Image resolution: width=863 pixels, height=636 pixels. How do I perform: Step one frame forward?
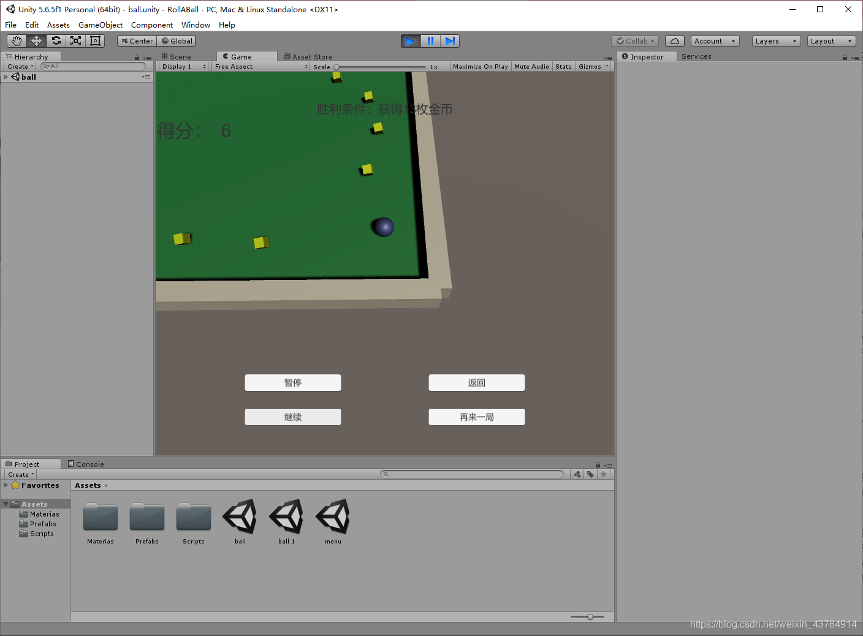point(450,41)
